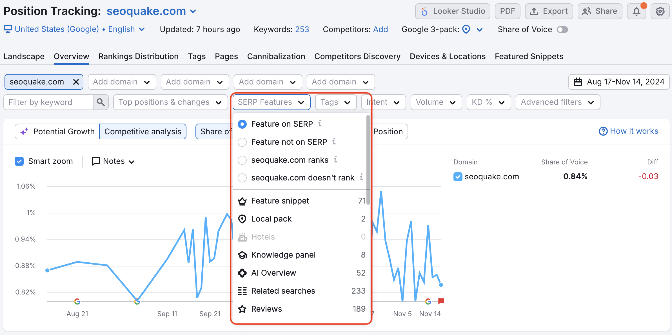Image resolution: width=672 pixels, height=335 pixels.
Task: Click info icon beside Feature on SERP
Action: [320, 123]
